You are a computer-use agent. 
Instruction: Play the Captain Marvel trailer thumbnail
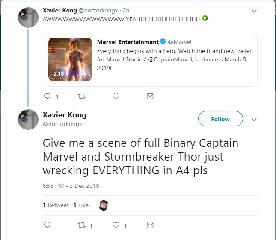70,59
